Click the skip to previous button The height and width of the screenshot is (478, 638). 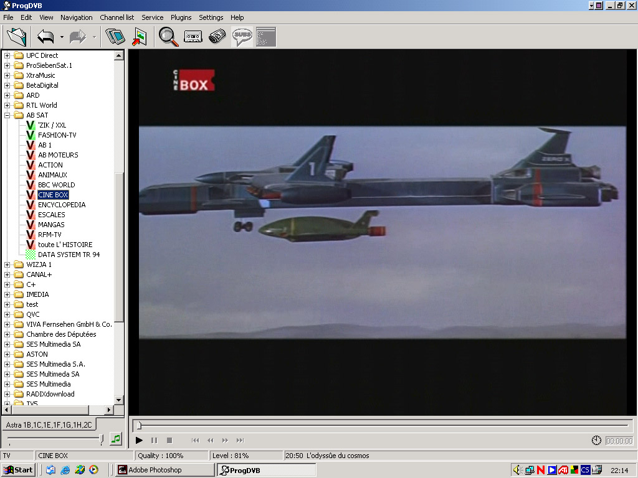click(x=195, y=440)
